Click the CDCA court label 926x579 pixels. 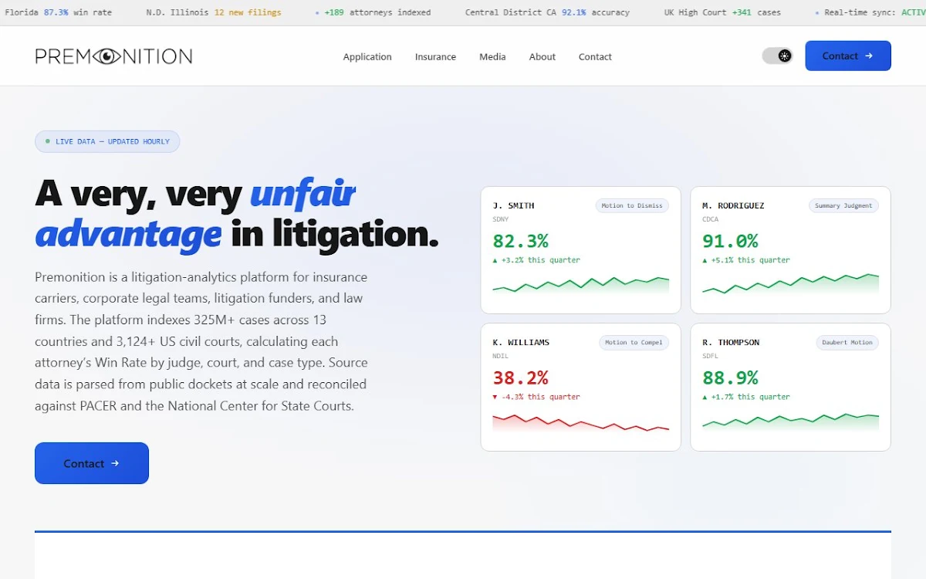pyautogui.click(x=711, y=219)
